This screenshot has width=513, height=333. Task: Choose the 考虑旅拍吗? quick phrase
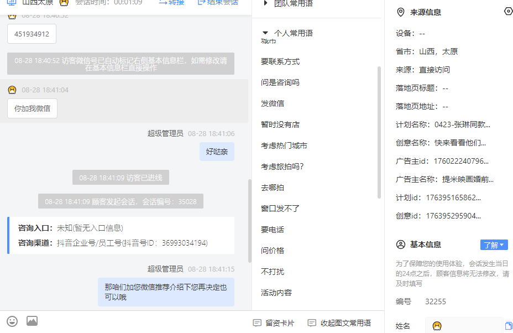(x=282, y=166)
